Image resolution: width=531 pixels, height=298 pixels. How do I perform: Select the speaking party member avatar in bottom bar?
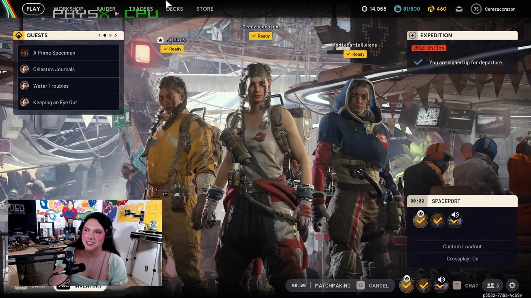[x=441, y=284]
